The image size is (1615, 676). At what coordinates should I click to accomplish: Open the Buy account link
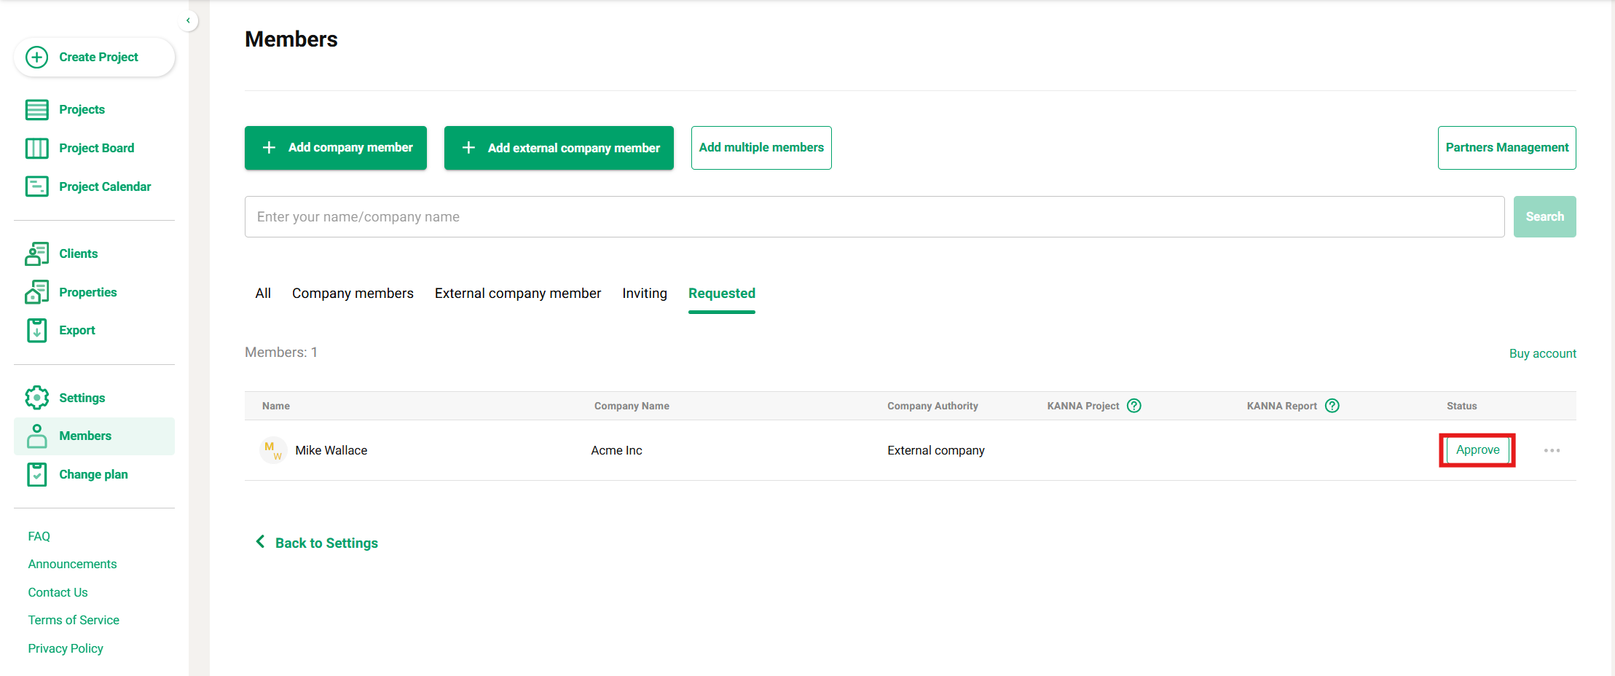pos(1542,353)
